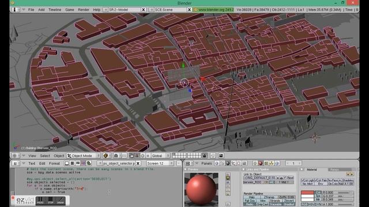Switch to the Logic context icon
Image resolution: width=369 pixels, height=207 pixels.
(x=217, y=163)
